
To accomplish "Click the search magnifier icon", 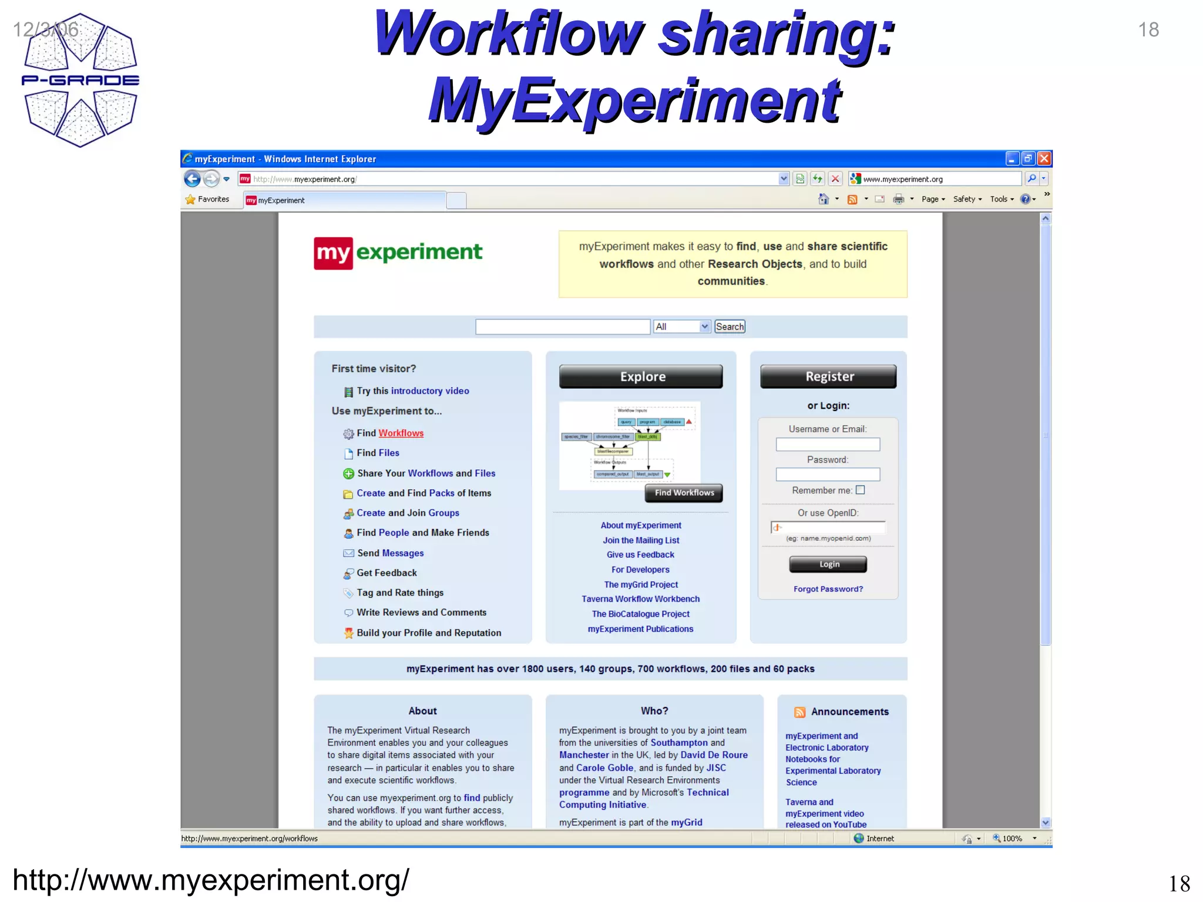I will (x=1031, y=179).
